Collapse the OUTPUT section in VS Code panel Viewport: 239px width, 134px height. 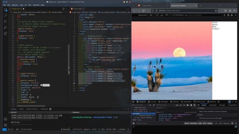pyautogui.click(x=10, y=112)
